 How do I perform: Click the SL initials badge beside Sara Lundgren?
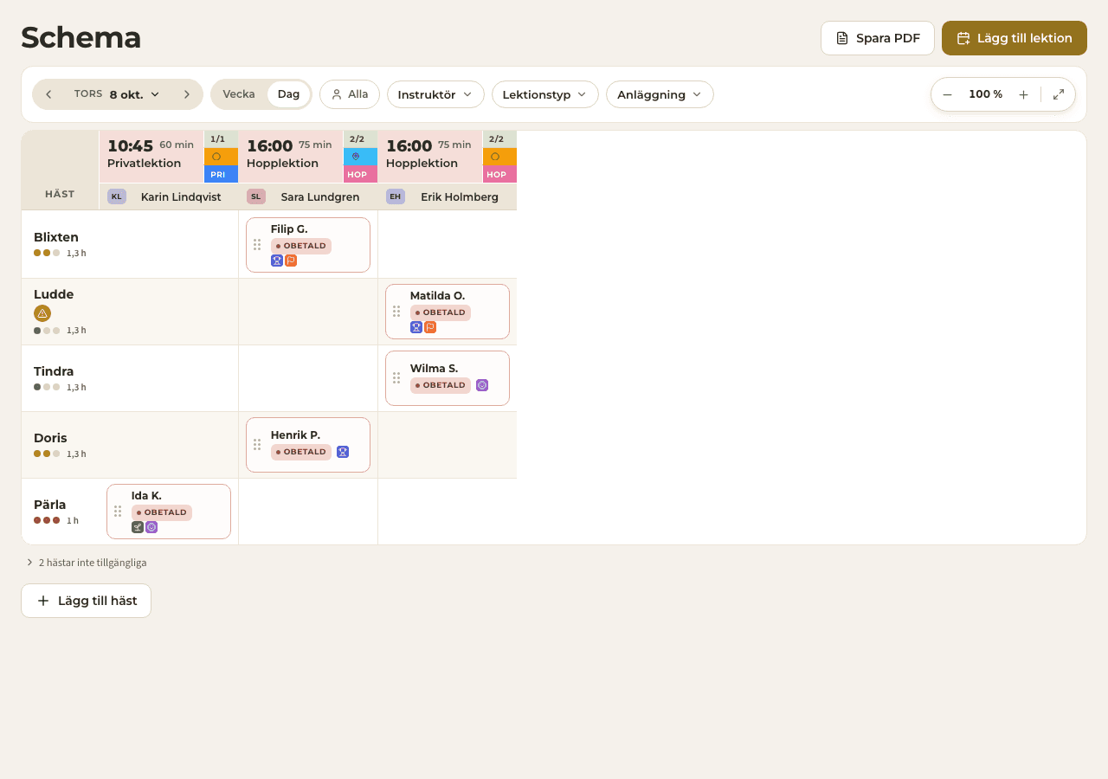click(x=256, y=196)
